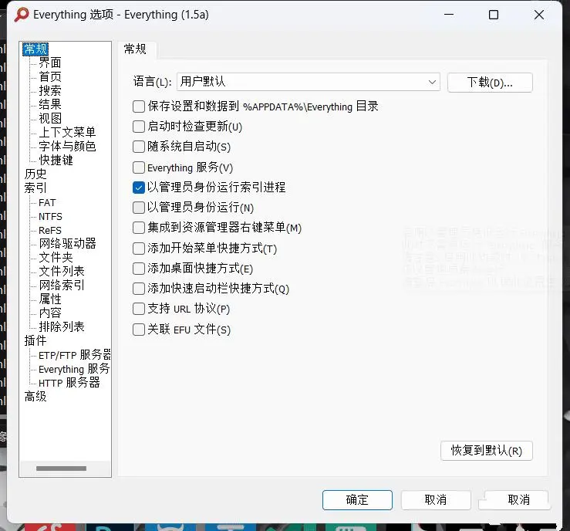Select 常规 in the options tree

(35, 49)
